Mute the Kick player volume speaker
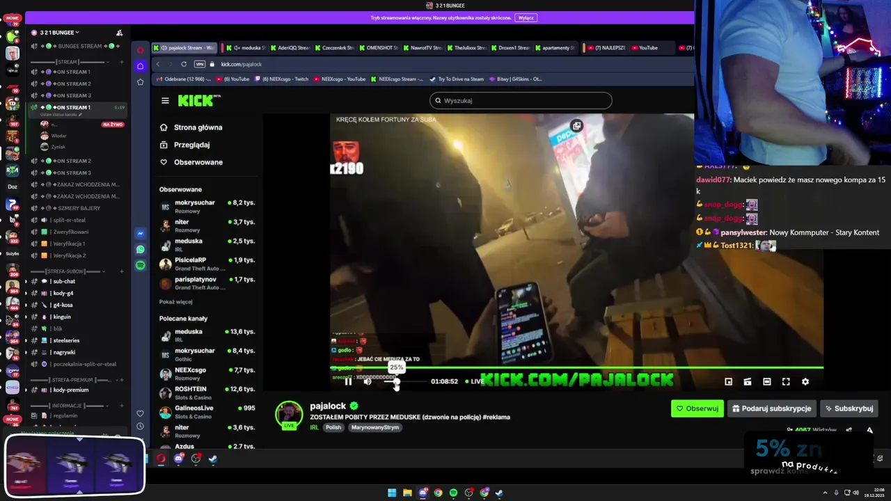Viewport: 891px width, 501px height. tap(368, 381)
